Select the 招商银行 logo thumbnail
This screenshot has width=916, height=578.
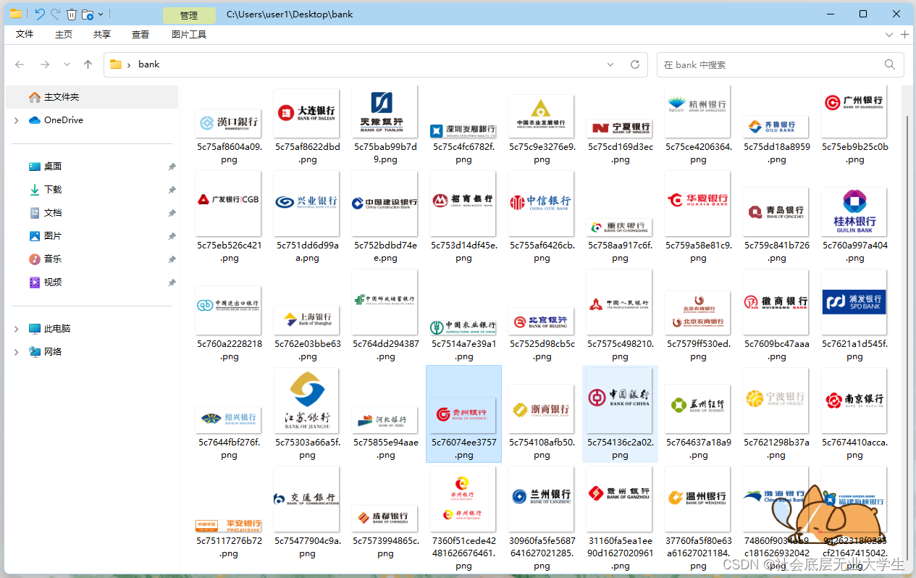pyautogui.click(x=463, y=204)
